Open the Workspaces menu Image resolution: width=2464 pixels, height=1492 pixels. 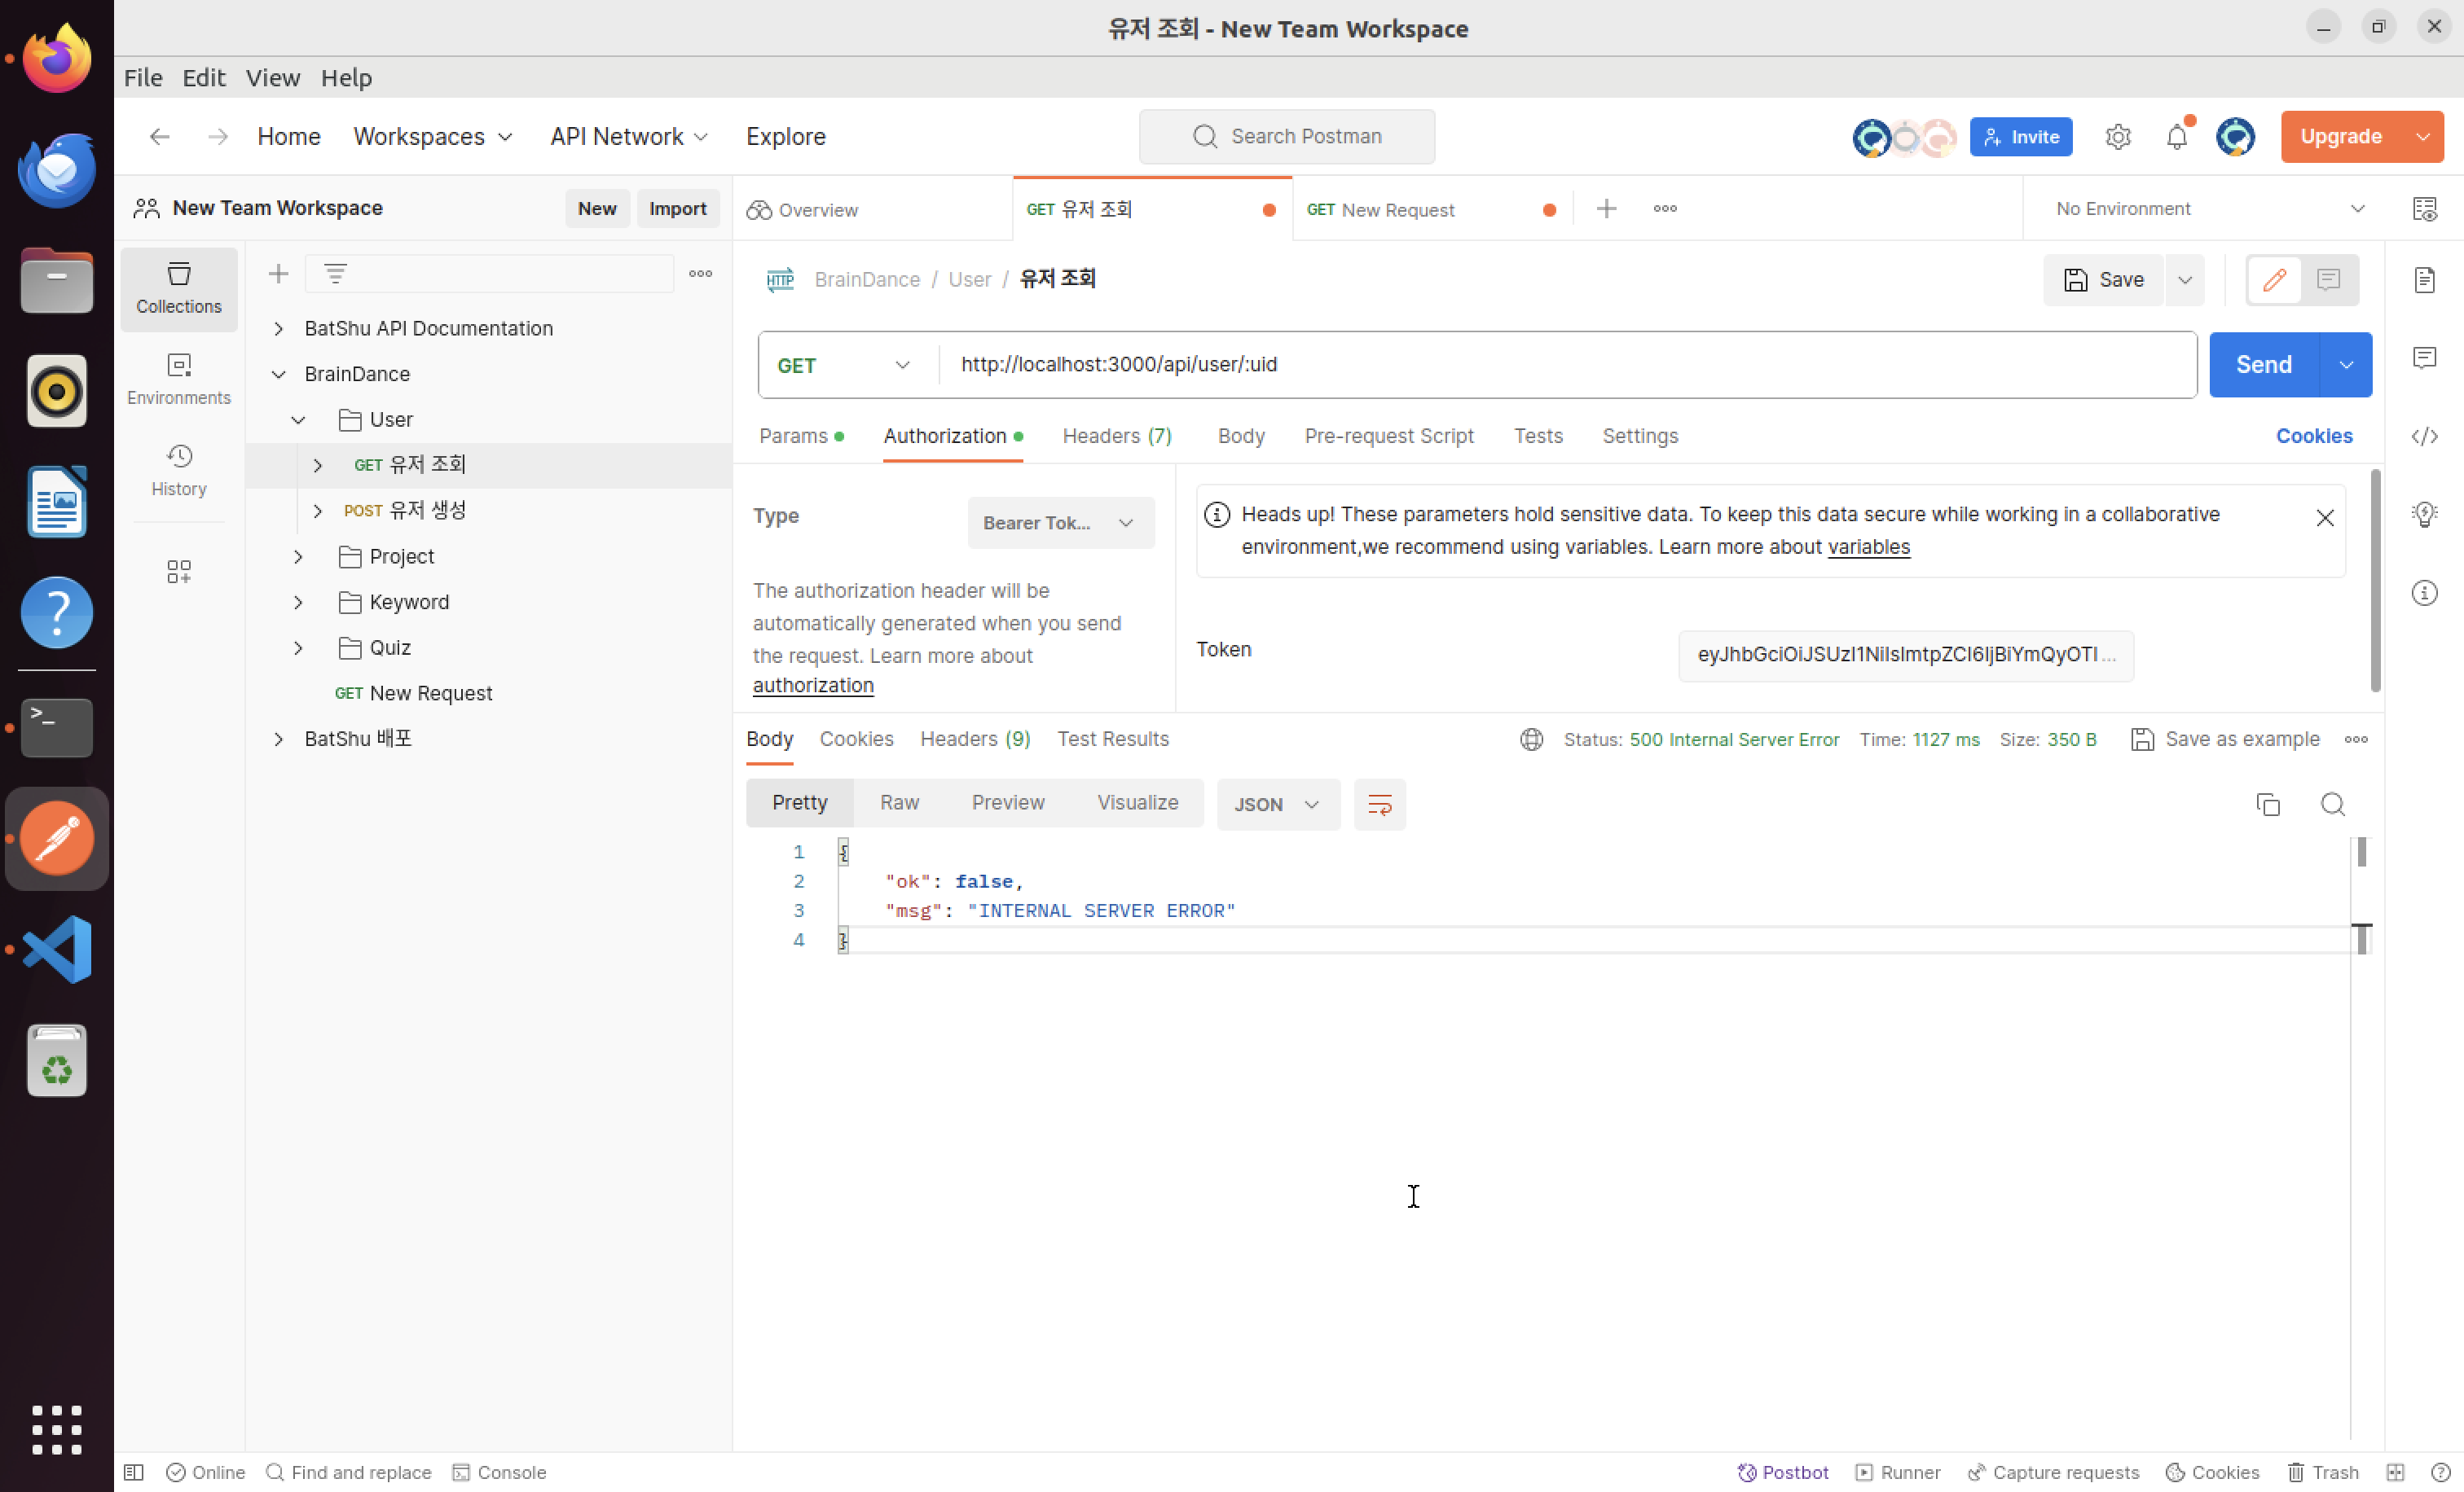pos(432,136)
